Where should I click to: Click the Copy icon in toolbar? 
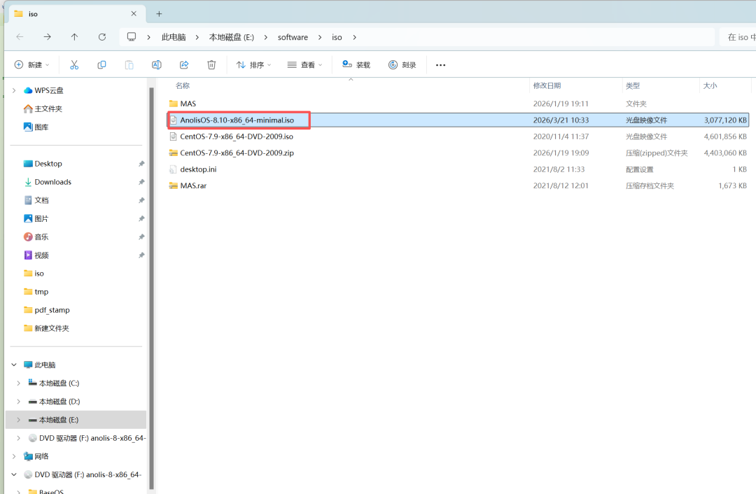coord(101,64)
